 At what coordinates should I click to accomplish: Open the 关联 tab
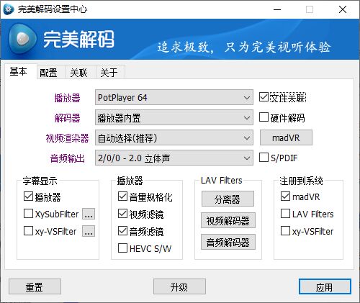coord(78,73)
